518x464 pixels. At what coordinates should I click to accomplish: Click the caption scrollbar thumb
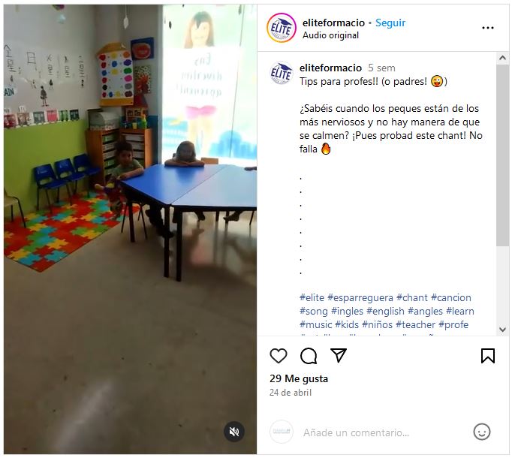click(502, 155)
